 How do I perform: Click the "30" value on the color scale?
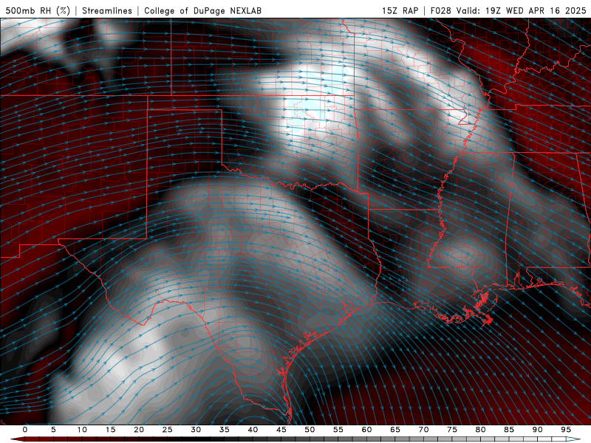[196, 430]
